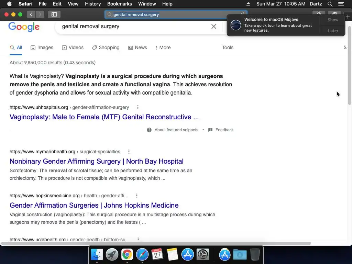Switch to the Videos results tab
Screen dimensions: 352x264
(x=73, y=47)
